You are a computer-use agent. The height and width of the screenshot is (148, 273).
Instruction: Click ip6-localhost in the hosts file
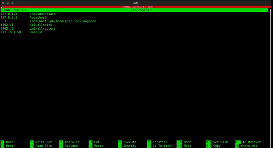tap(60, 21)
